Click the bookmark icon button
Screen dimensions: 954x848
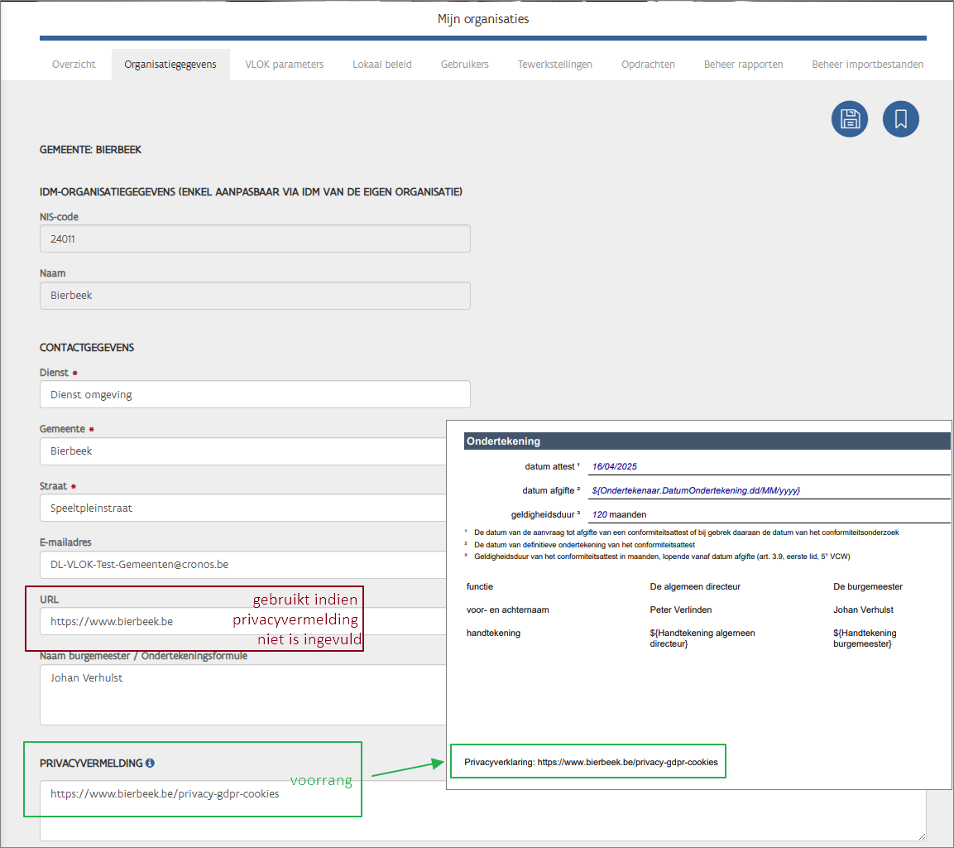[x=900, y=119]
